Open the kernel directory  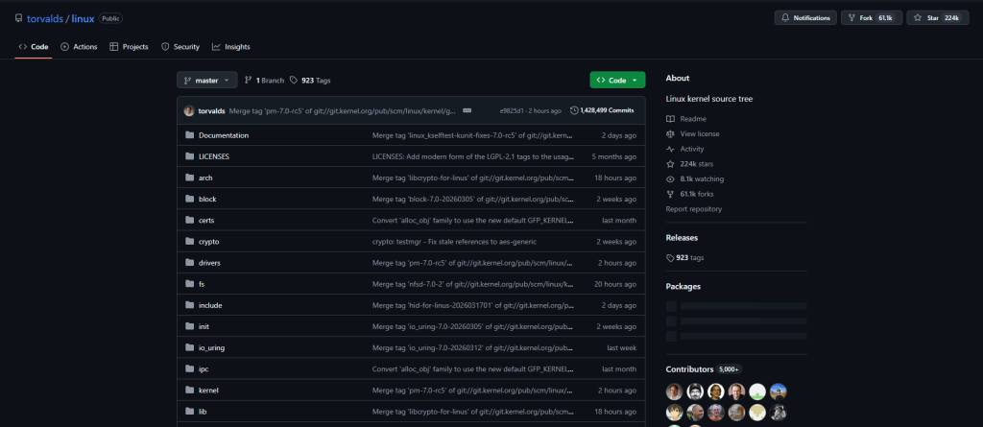pyautogui.click(x=208, y=390)
